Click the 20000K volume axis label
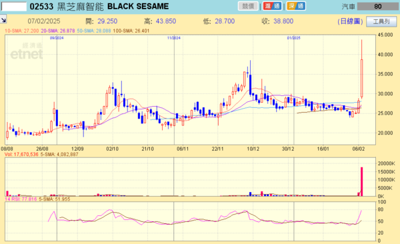400x244 pixels. coord(386,163)
